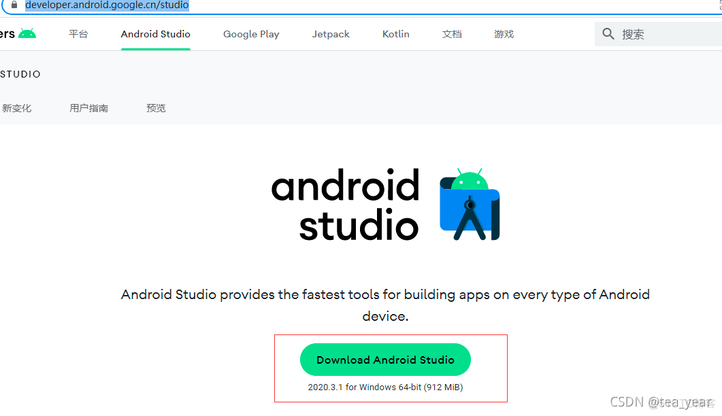Open the Google Play section

click(250, 34)
